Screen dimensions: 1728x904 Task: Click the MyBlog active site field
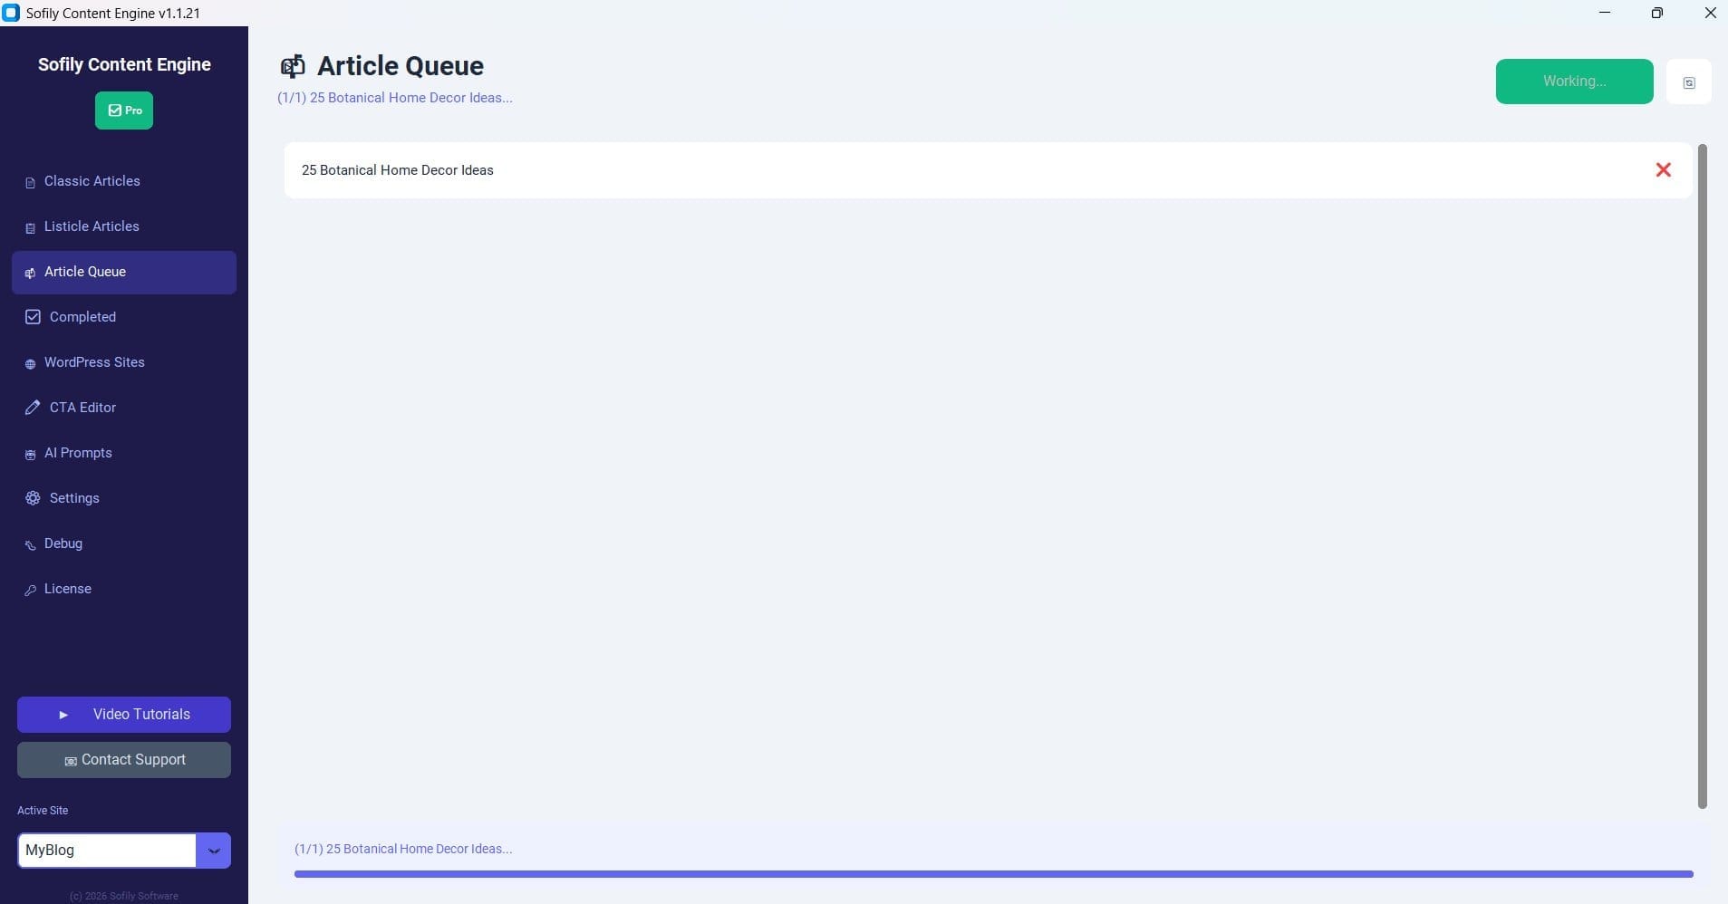(107, 851)
